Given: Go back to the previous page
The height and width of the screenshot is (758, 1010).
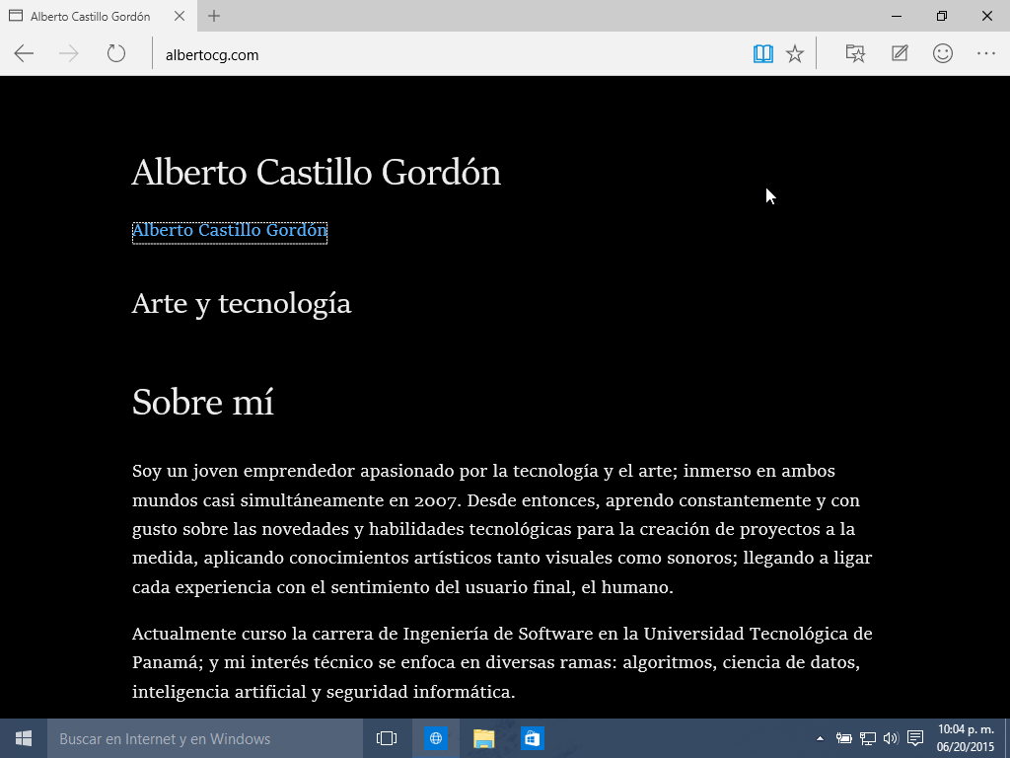Looking at the screenshot, I should 24,54.
